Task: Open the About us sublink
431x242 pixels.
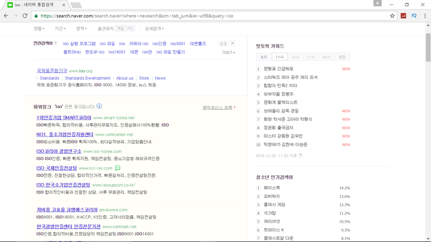Action: (x=124, y=78)
